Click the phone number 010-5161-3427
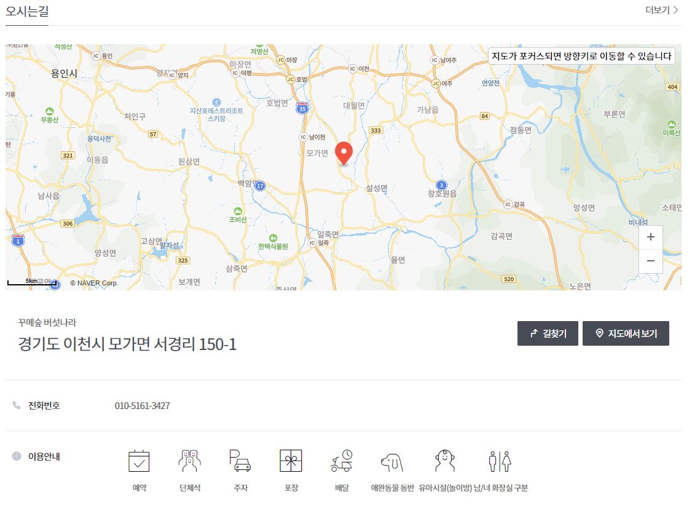Image resolution: width=692 pixels, height=513 pixels. pyautogui.click(x=142, y=405)
